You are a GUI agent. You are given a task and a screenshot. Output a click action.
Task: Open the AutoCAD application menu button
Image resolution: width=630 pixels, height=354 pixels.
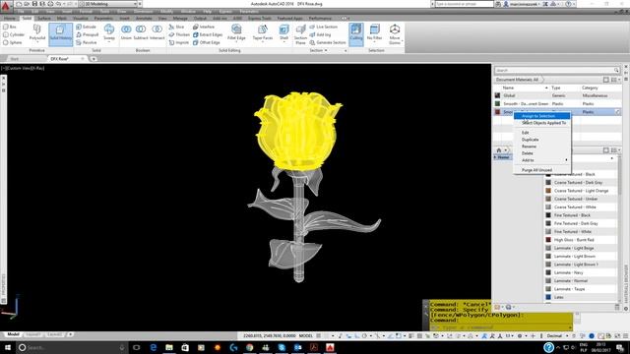pyautogui.click(x=5, y=6)
